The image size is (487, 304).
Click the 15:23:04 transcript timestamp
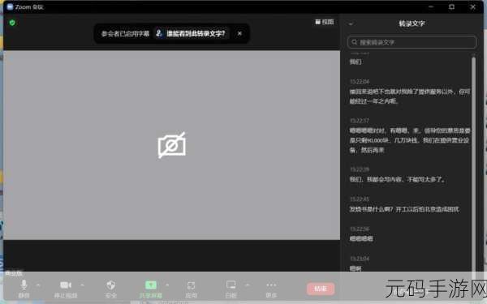(x=360, y=259)
